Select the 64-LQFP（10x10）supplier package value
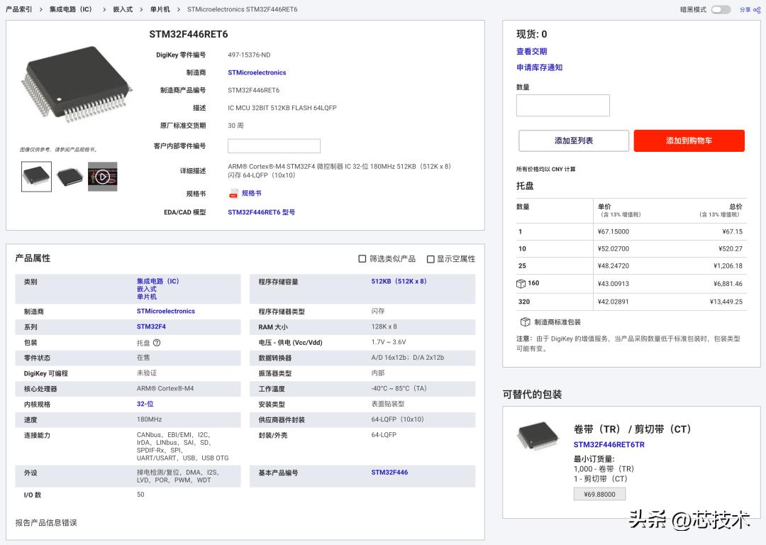The image size is (766, 545). click(x=398, y=419)
